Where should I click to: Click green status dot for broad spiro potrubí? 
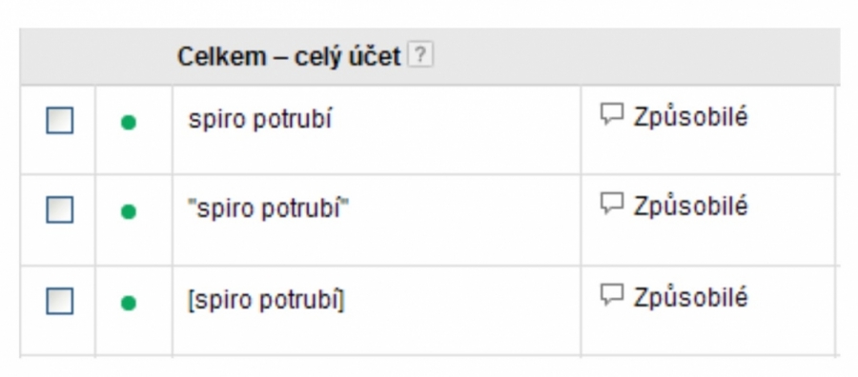pyautogui.click(x=128, y=123)
